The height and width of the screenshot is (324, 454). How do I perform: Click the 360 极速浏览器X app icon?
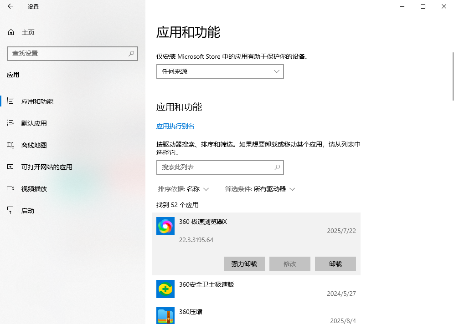coord(165,226)
